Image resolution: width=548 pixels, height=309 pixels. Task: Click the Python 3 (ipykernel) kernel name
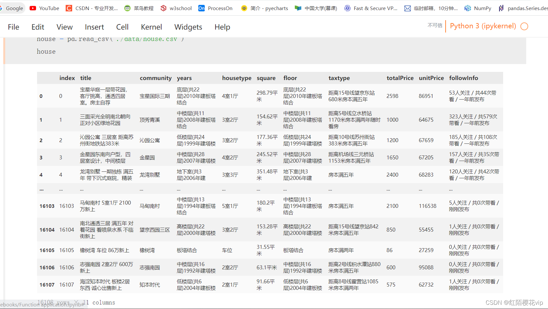pos(483,26)
